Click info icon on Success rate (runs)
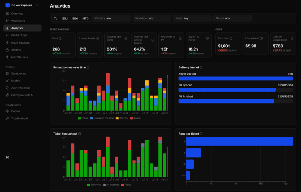This screenshot has height=192, width=301. pos(126,38)
